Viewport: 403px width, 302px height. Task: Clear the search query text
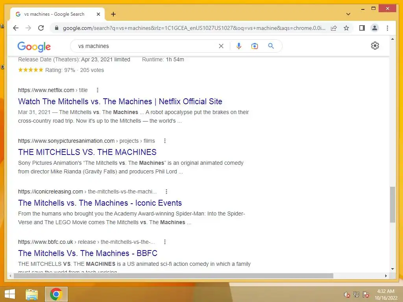click(x=221, y=46)
